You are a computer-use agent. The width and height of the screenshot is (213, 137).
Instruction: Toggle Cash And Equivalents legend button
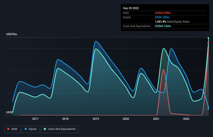[x=60, y=129]
